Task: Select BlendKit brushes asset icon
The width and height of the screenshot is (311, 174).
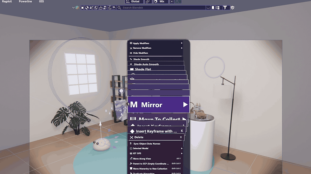Action: [101, 8]
